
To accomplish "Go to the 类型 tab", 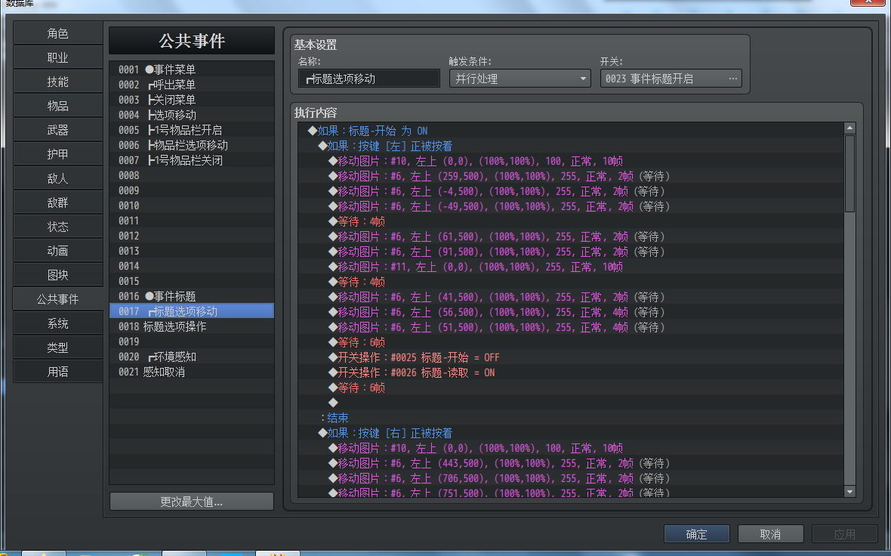I will pyautogui.click(x=57, y=347).
